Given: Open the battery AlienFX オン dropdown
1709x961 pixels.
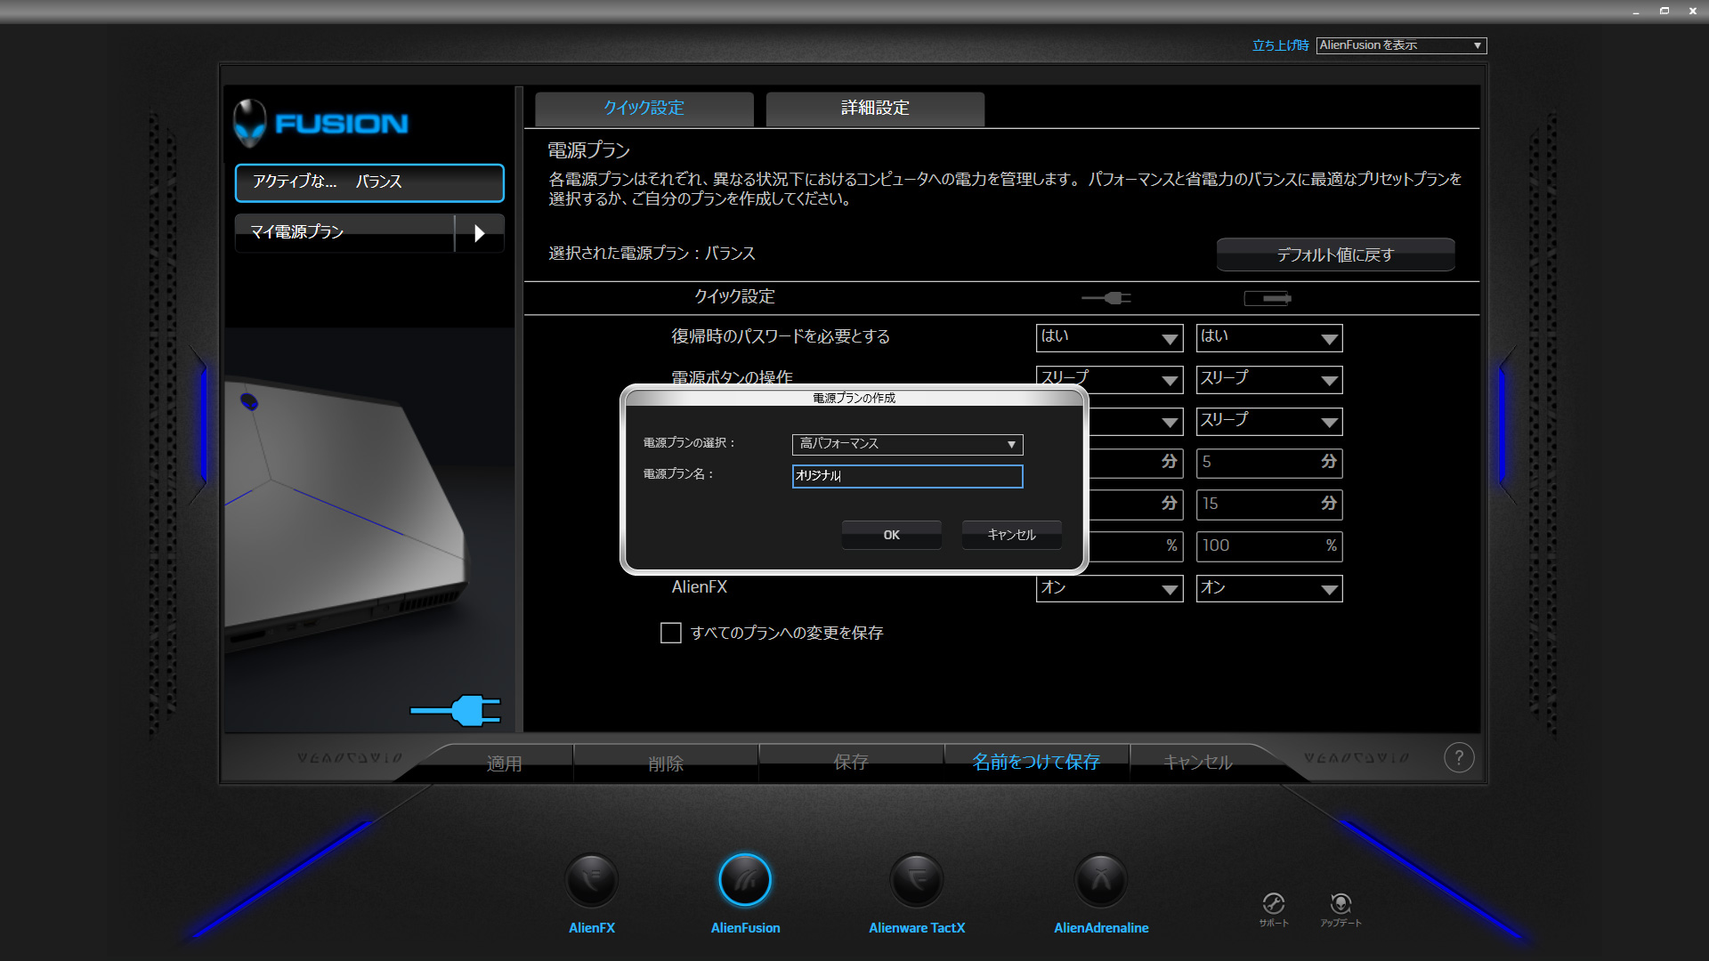Looking at the screenshot, I should point(1268,588).
